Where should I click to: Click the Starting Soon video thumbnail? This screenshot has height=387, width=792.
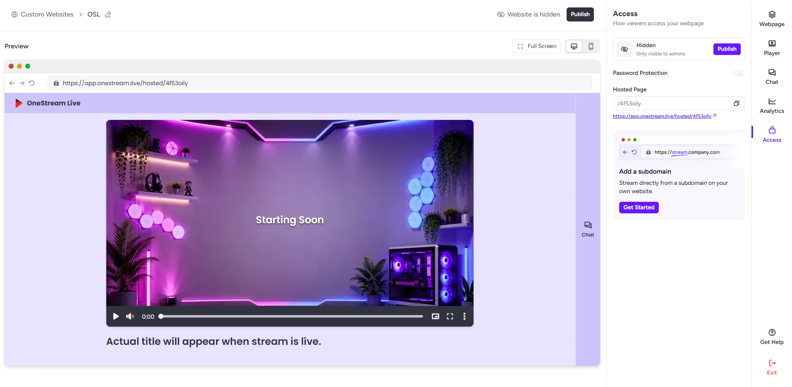pyautogui.click(x=290, y=213)
